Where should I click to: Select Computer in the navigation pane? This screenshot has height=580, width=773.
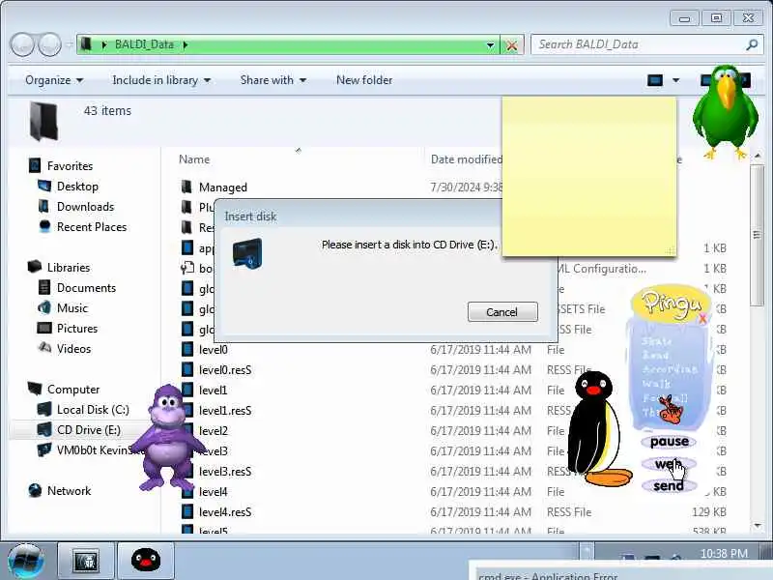73,390
